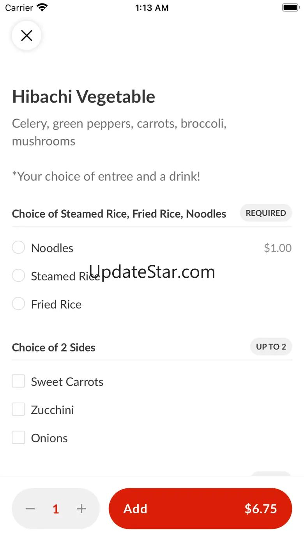Tap the Choice of Steamed Rice header
Viewport: 304px width, 541px height.
coord(119,214)
